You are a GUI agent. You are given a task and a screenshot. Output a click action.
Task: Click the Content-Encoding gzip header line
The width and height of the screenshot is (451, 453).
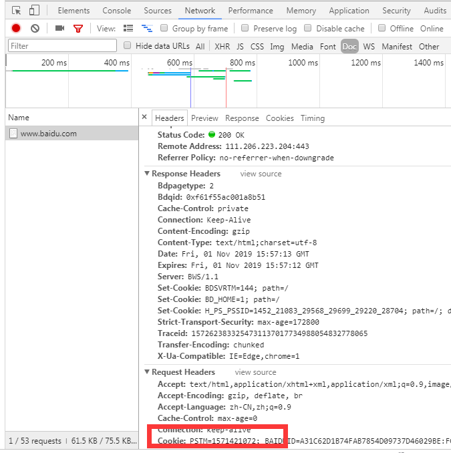pos(203,231)
